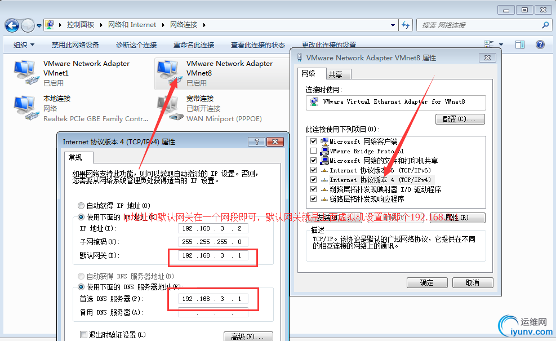Click 子网掩码 field 255.255.255.0
Screen dimensions: 556x341
pos(213,242)
